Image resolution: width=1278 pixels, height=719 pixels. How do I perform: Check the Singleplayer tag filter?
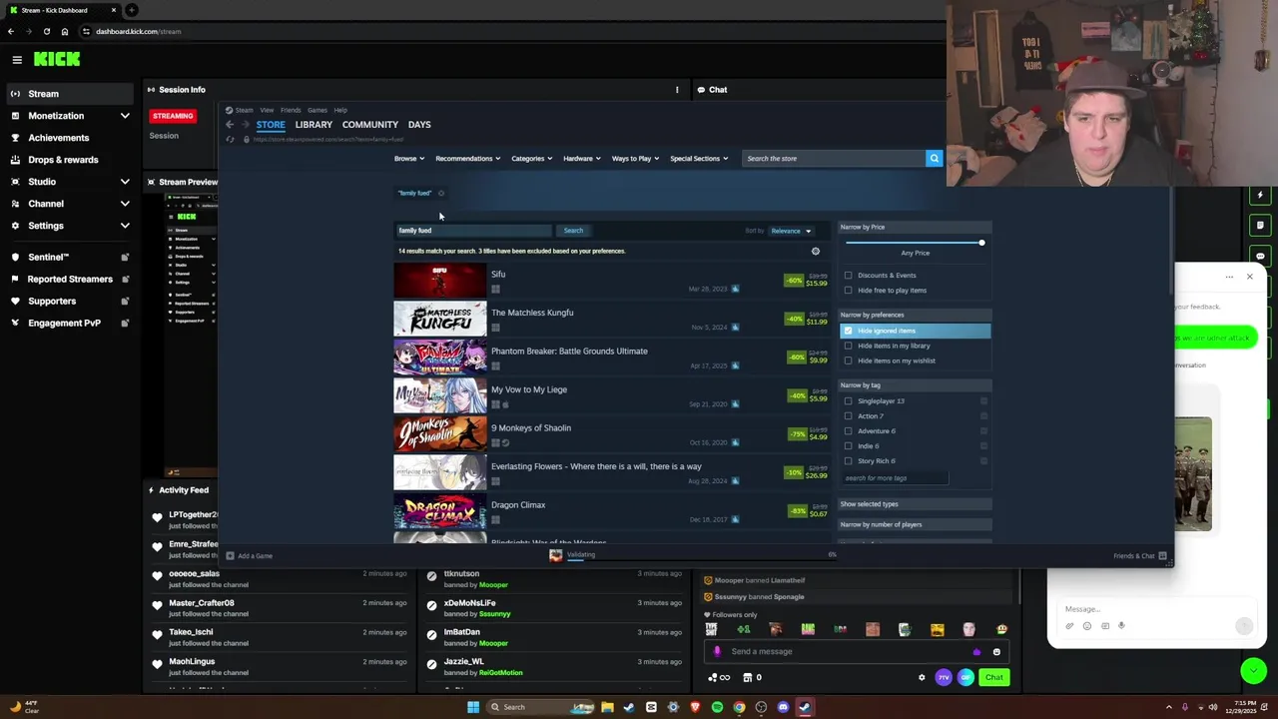(849, 401)
